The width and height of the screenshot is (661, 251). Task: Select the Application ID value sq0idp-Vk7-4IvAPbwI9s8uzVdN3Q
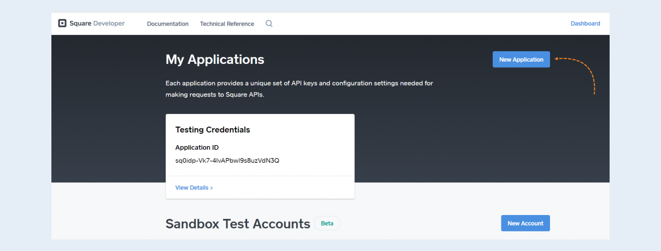point(227,160)
